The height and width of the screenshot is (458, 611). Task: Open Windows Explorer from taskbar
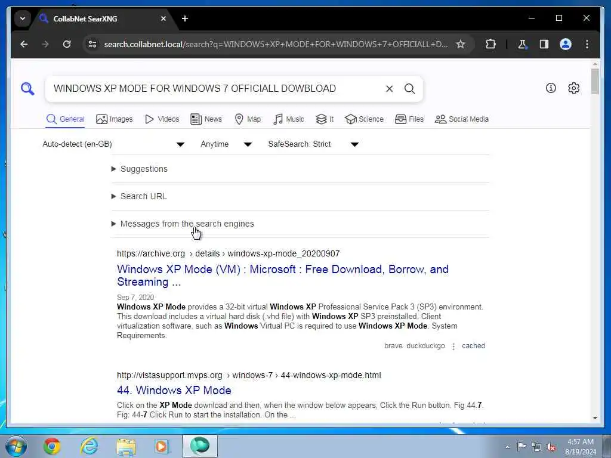[126, 447]
